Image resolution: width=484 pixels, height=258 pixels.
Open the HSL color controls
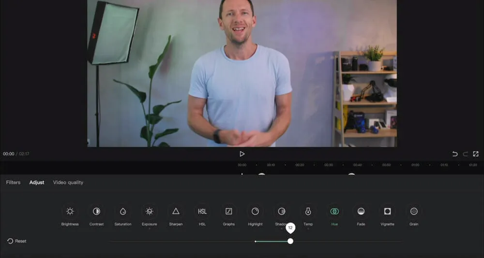point(202,212)
